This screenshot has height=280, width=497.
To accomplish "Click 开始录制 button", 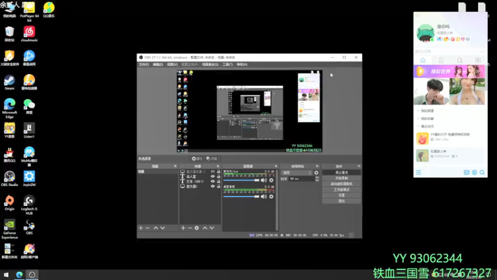I will (x=341, y=178).
